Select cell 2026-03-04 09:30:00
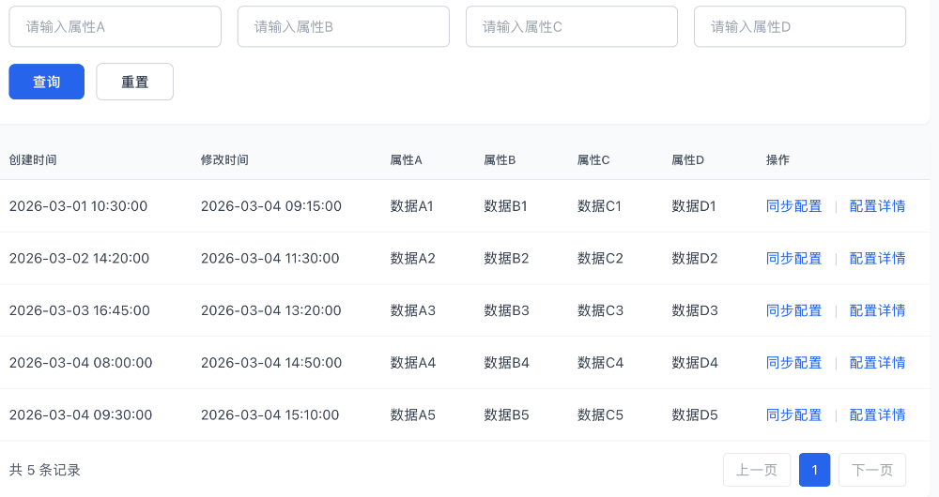The height and width of the screenshot is (497, 939). point(81,414)
